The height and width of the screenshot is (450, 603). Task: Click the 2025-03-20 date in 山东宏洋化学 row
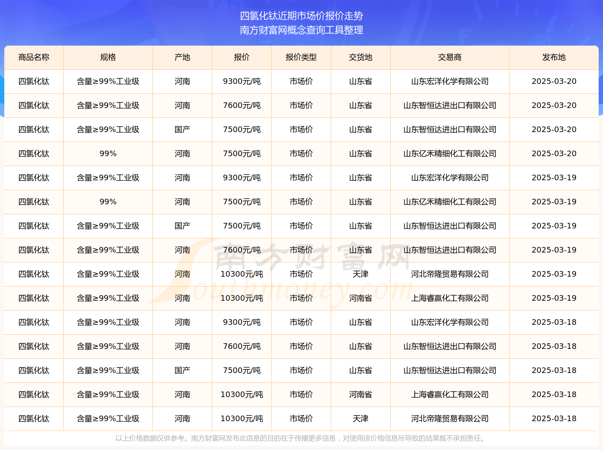pos(554,81)
